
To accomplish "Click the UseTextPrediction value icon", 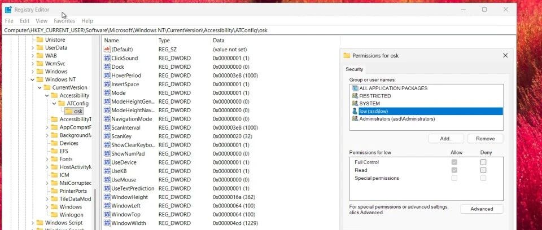I will click(107, 188).
